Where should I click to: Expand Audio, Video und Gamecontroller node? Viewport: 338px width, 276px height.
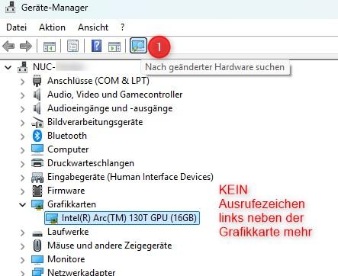(x=23, y=95)
